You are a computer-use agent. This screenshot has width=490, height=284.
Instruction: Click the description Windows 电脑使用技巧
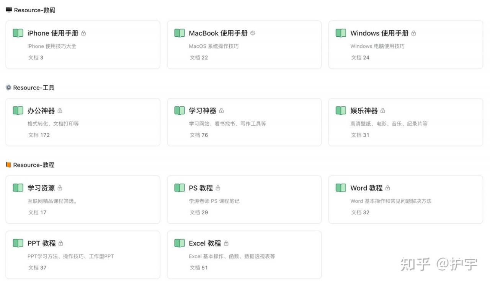[377, 46]
